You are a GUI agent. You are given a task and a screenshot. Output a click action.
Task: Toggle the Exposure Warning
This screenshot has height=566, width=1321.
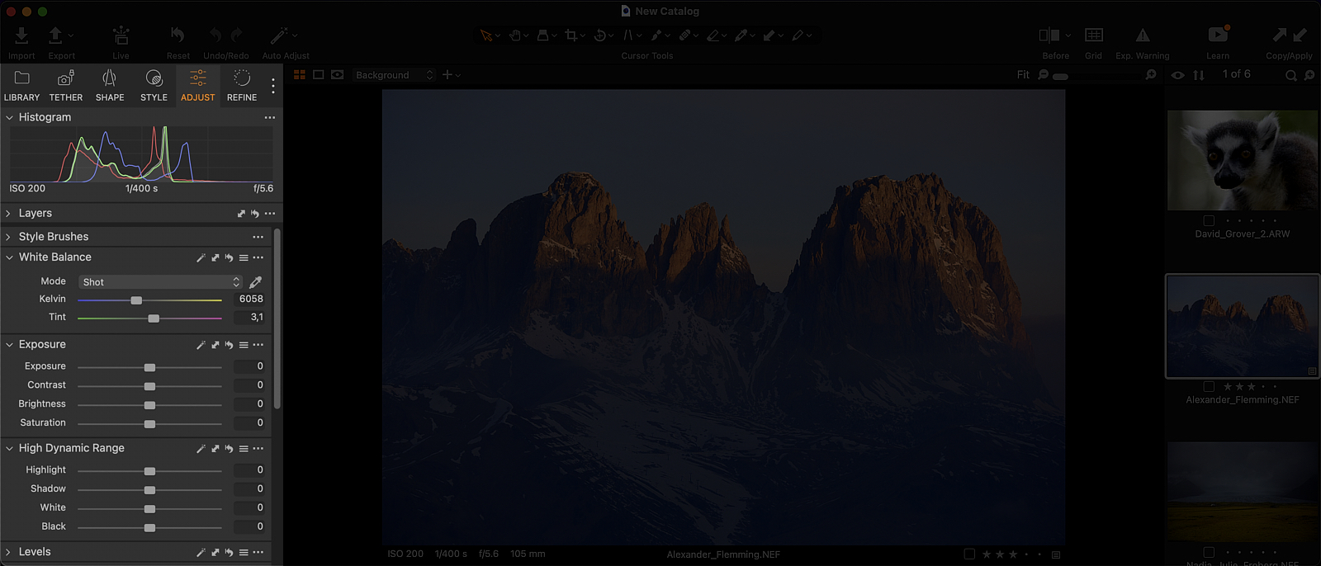coord(1143,35)
